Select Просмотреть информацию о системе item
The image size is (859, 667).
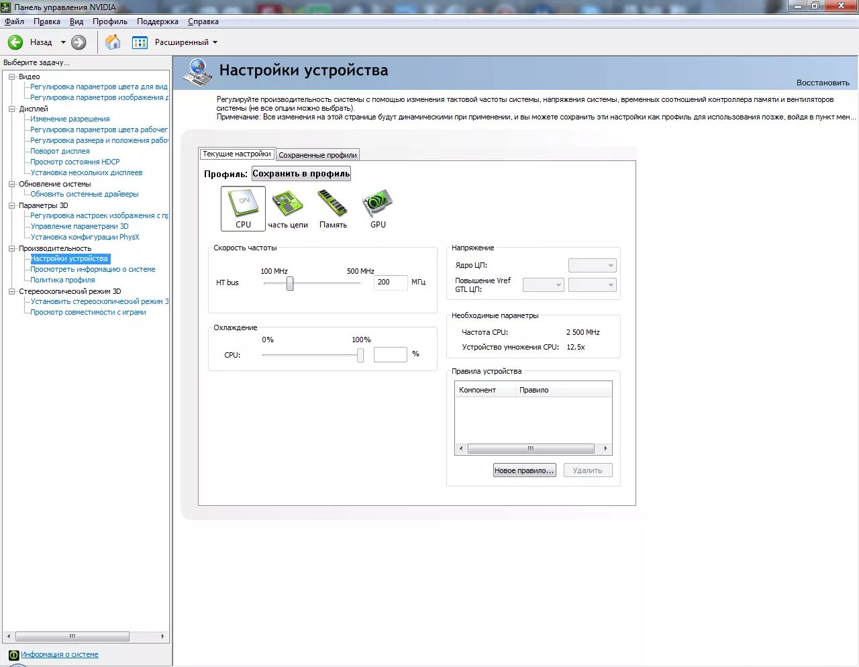[x=93, y=269]
